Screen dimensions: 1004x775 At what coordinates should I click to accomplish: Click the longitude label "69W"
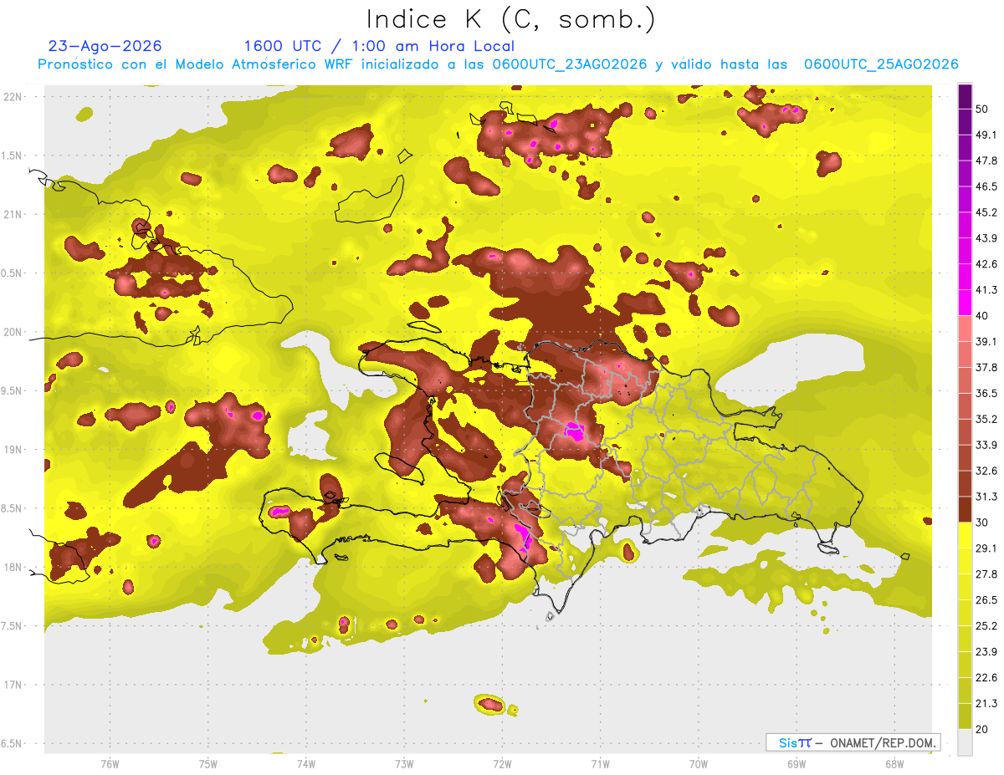tap(797, 763)
